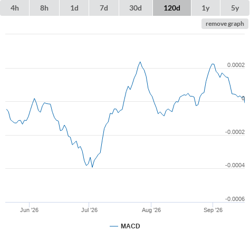Click the Jul '26 axis label
Image resolution: width=250 pixels, height=240 pixels.
[x=89, y=210]
